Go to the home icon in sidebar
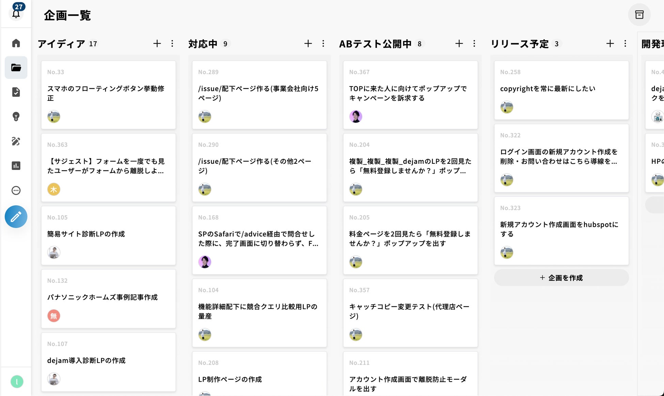This screenshot has width=664, height=396. (x=16, y=43)
